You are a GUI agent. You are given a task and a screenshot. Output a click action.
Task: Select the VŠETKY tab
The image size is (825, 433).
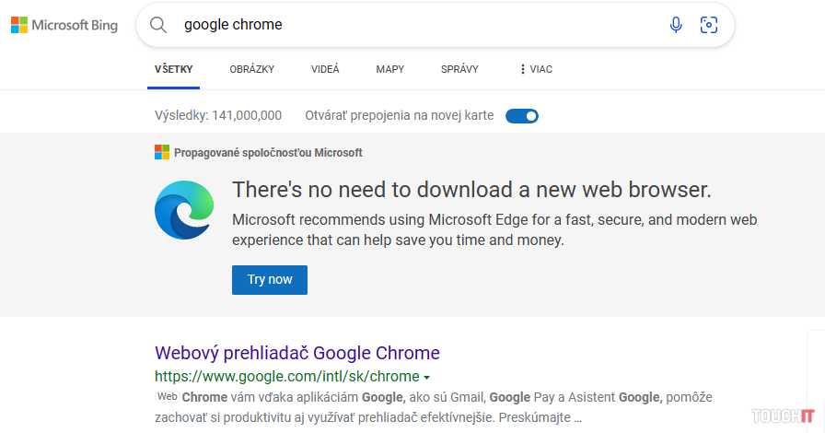(x=173, y=69)
